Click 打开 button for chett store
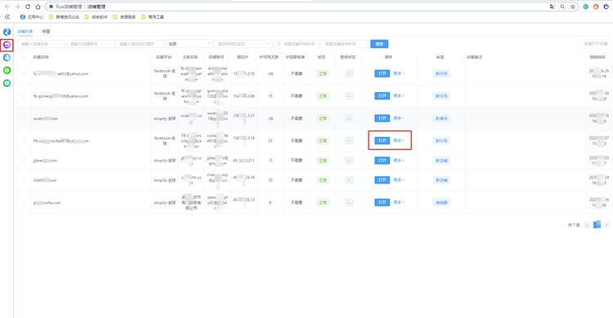This screenshot has width=613, height=318. 382,180
